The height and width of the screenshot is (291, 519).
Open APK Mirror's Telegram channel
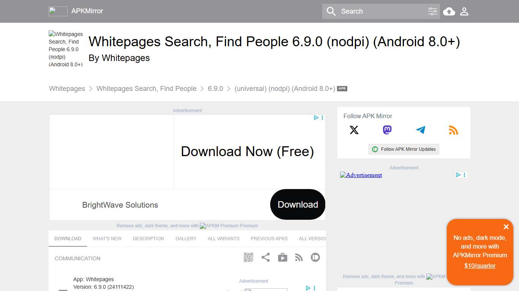(420, 130)
